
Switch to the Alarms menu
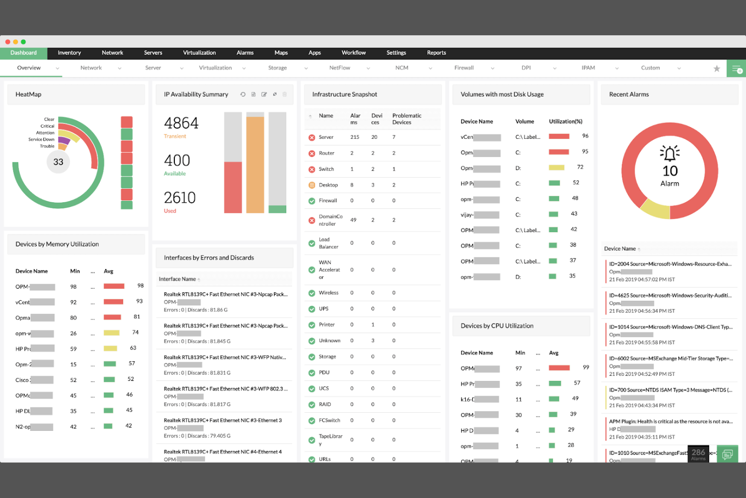point(245,52)
